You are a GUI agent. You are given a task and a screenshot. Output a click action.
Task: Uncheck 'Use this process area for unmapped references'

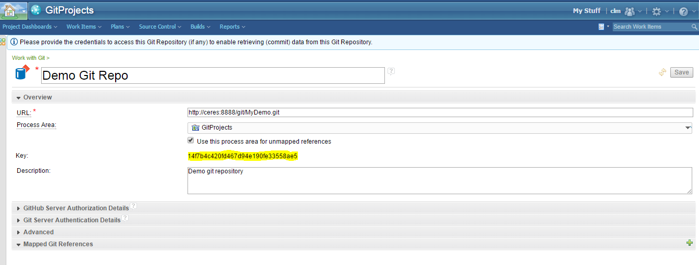point(191,141)
